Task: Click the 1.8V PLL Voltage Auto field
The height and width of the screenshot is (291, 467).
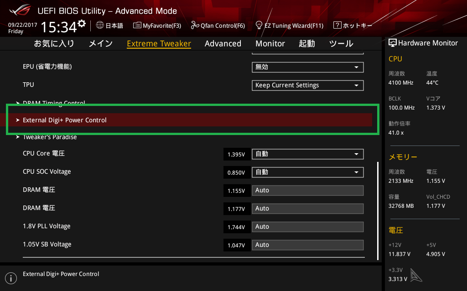Action: pos(308,227)
